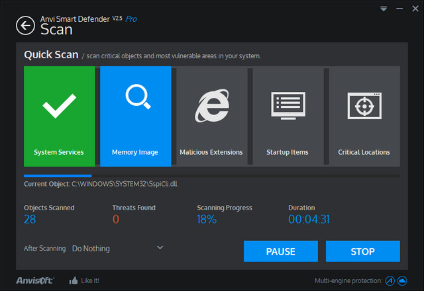Click the Like It! text link
Viewport: 424px width, 291px height.
(x=90, y=281)
